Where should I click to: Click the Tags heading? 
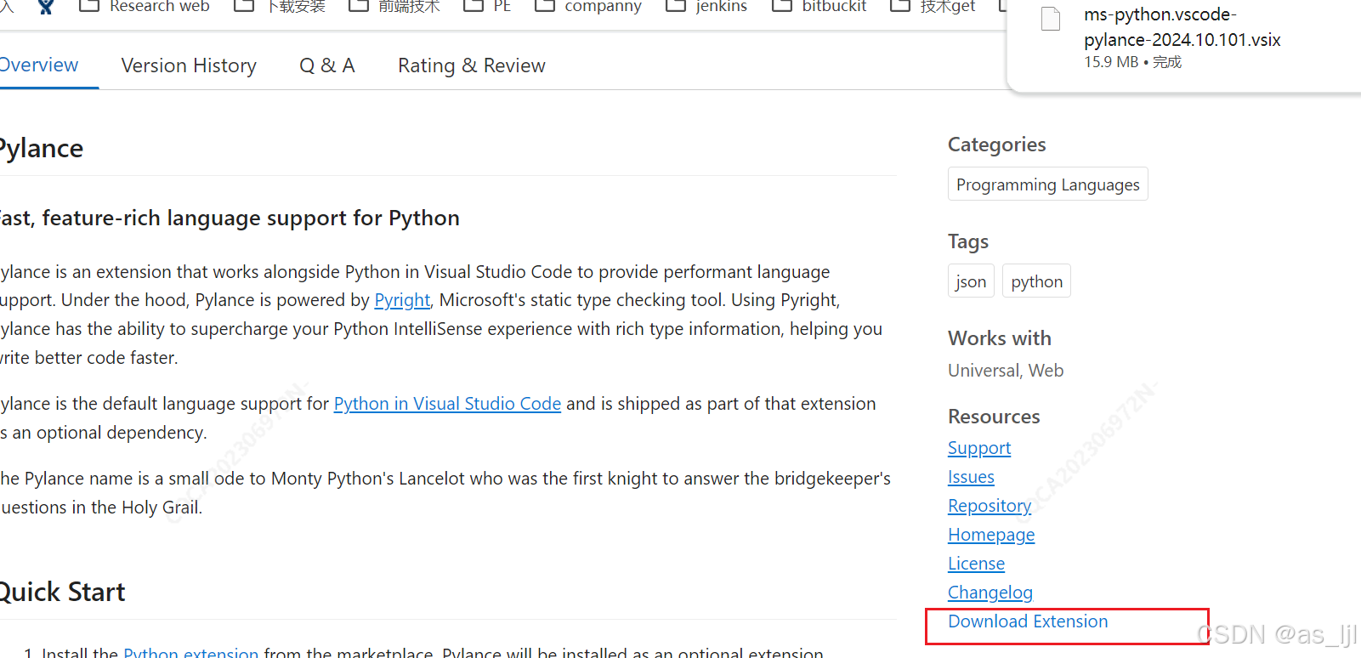tap(968, 241)
